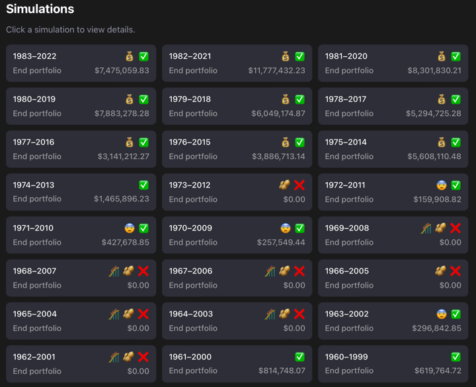Click roller coaster icon on 1969–2008 card
476x387 pixels.
(x=426, y=229)
